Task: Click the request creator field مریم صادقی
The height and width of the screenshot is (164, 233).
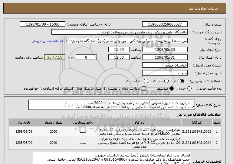Action: pyautogui.click(x=127, y=41)
